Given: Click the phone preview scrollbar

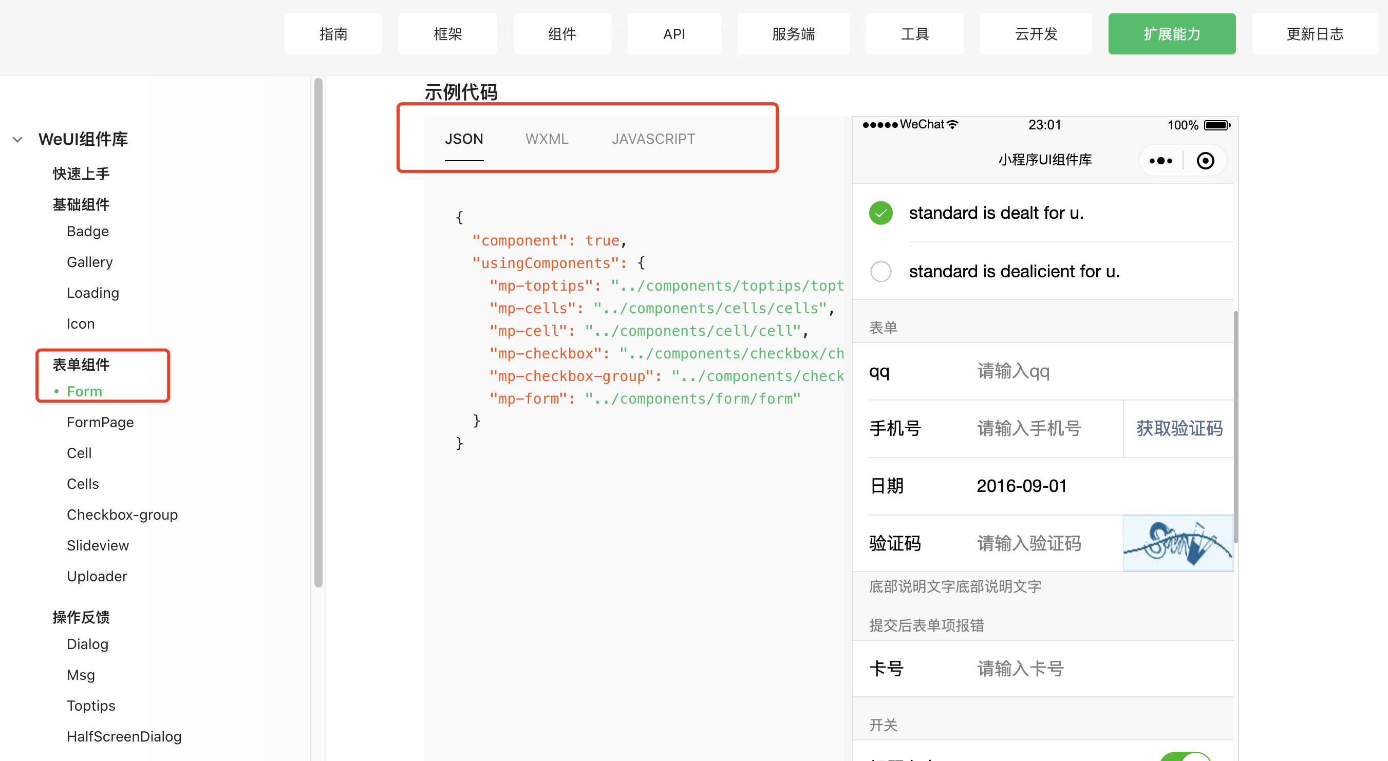Looking at the screenshot, I should [1235, 427].
